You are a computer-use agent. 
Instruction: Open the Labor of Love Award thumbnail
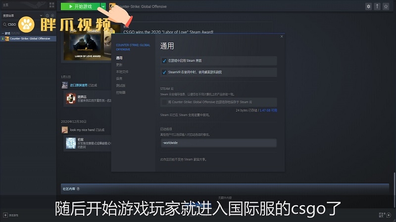point(88,43)
